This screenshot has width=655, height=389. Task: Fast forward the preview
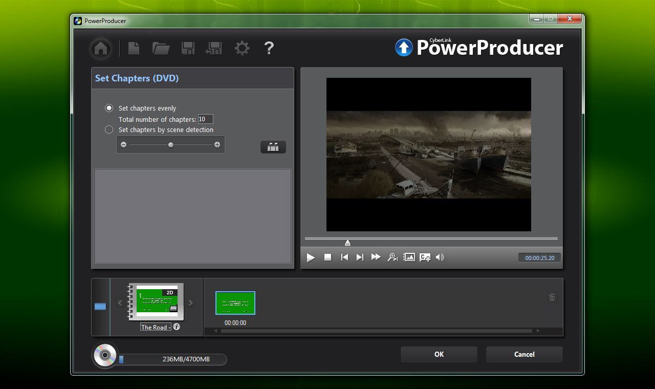[x=376, y=257]
